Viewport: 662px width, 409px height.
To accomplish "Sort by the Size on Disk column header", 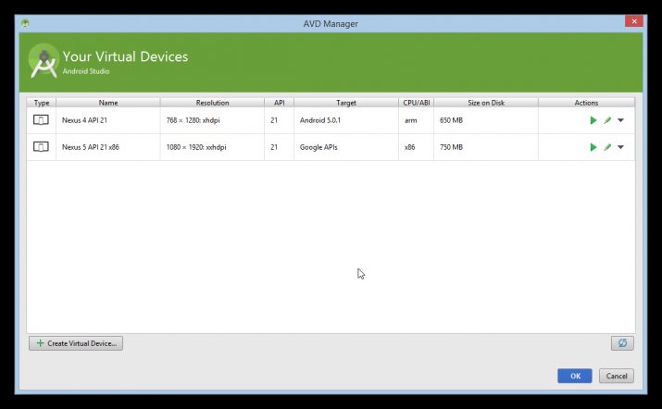I will (486, 103).
